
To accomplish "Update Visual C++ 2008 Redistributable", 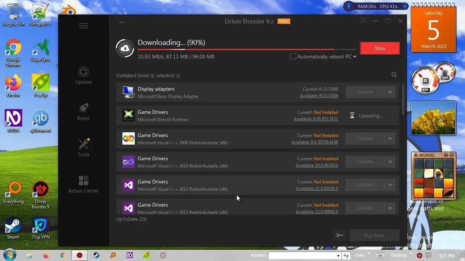I will (x=365, y=138).
